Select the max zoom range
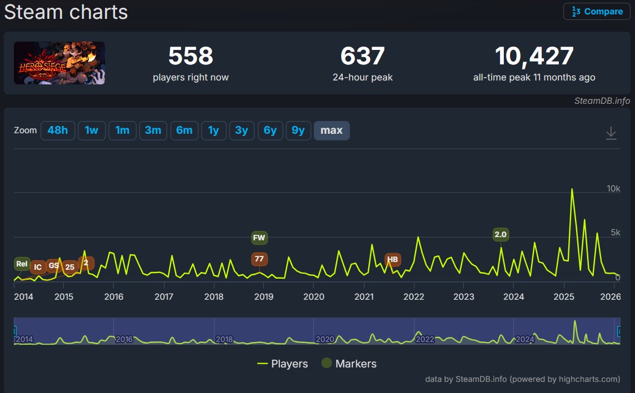Viewport: 635px width, 393px height. pyautogui.click(x=332, y=130)
